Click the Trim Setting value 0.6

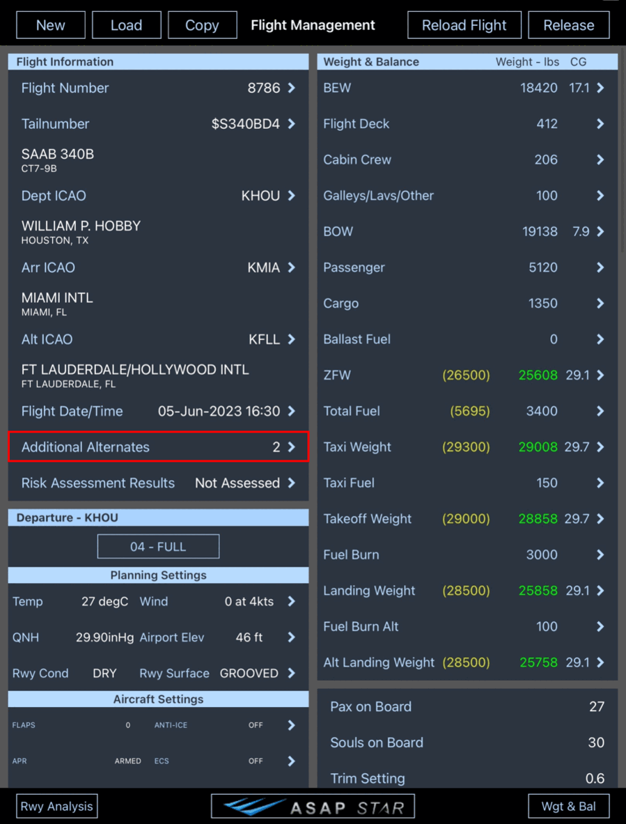(x=595, y=778)
